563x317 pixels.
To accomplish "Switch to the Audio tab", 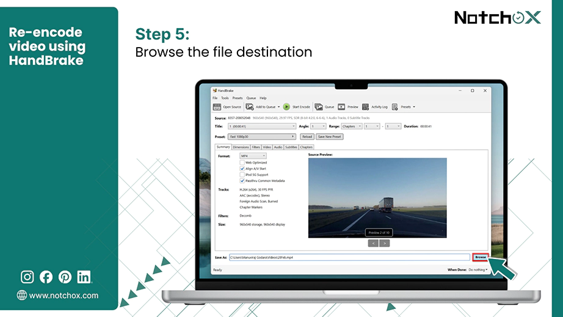I will click(x=278, y=147).
